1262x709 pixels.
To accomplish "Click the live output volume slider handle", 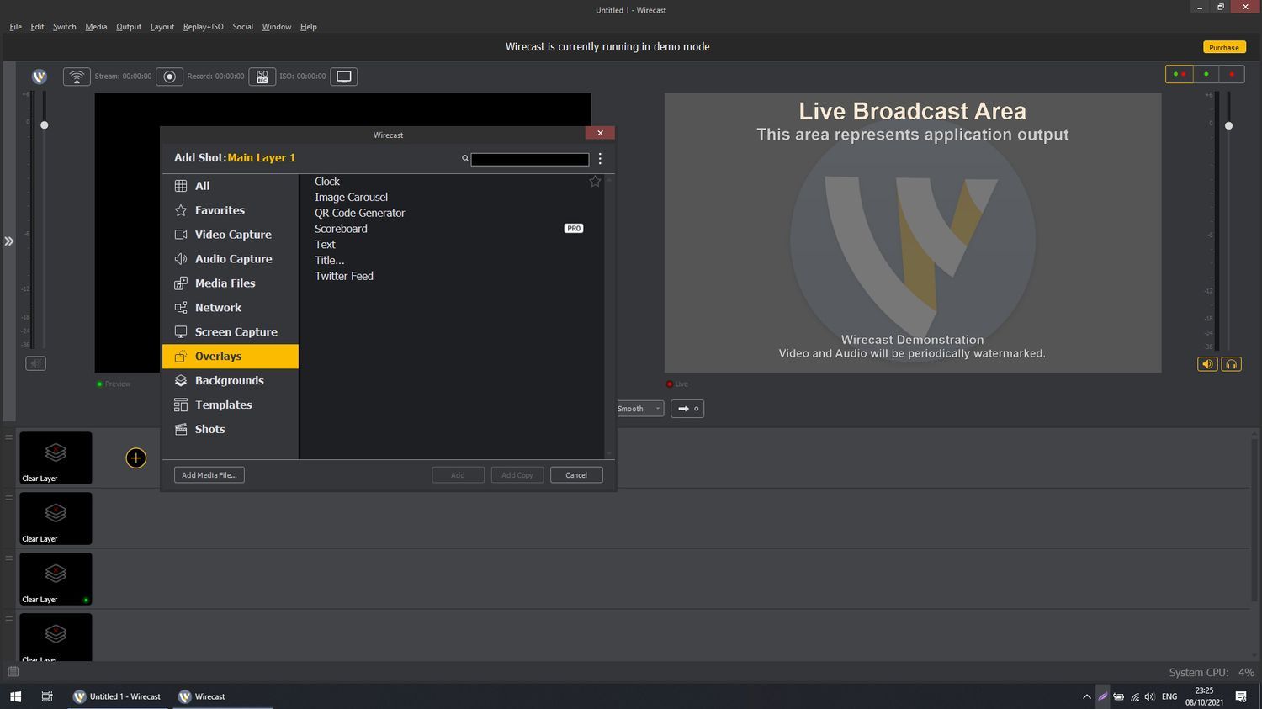I will click(x=1228, y=125).
